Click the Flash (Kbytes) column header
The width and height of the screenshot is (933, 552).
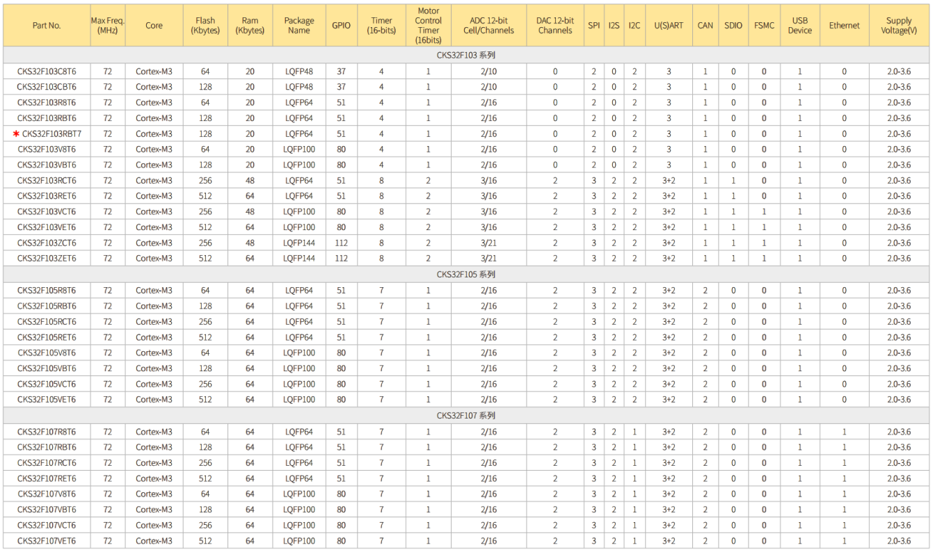[205, 26]
